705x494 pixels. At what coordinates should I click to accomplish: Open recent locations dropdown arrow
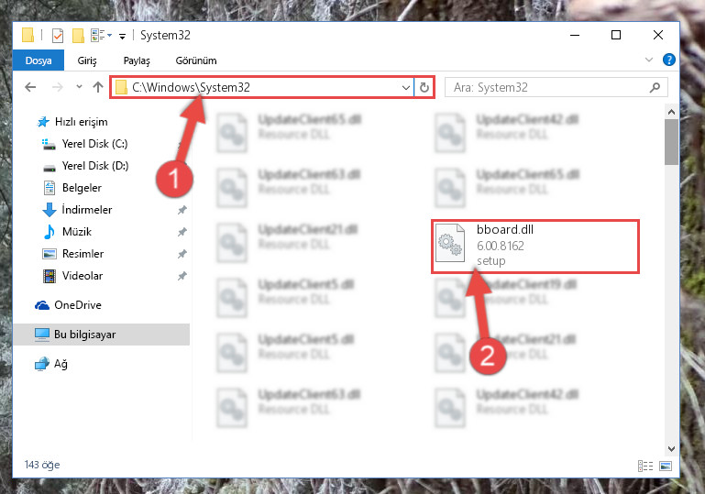(x=79, y=86)
